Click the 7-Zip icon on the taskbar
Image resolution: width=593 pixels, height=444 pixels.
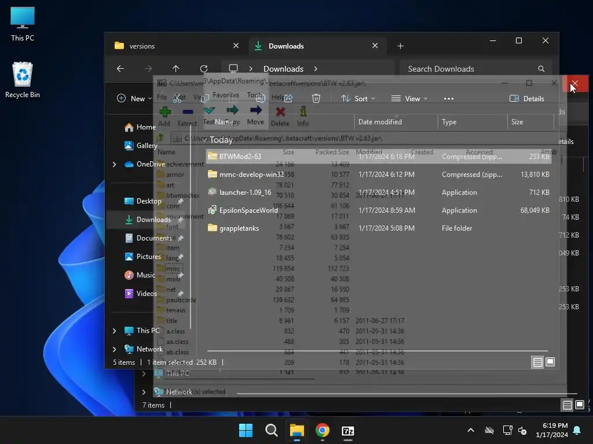coord(347,430)
